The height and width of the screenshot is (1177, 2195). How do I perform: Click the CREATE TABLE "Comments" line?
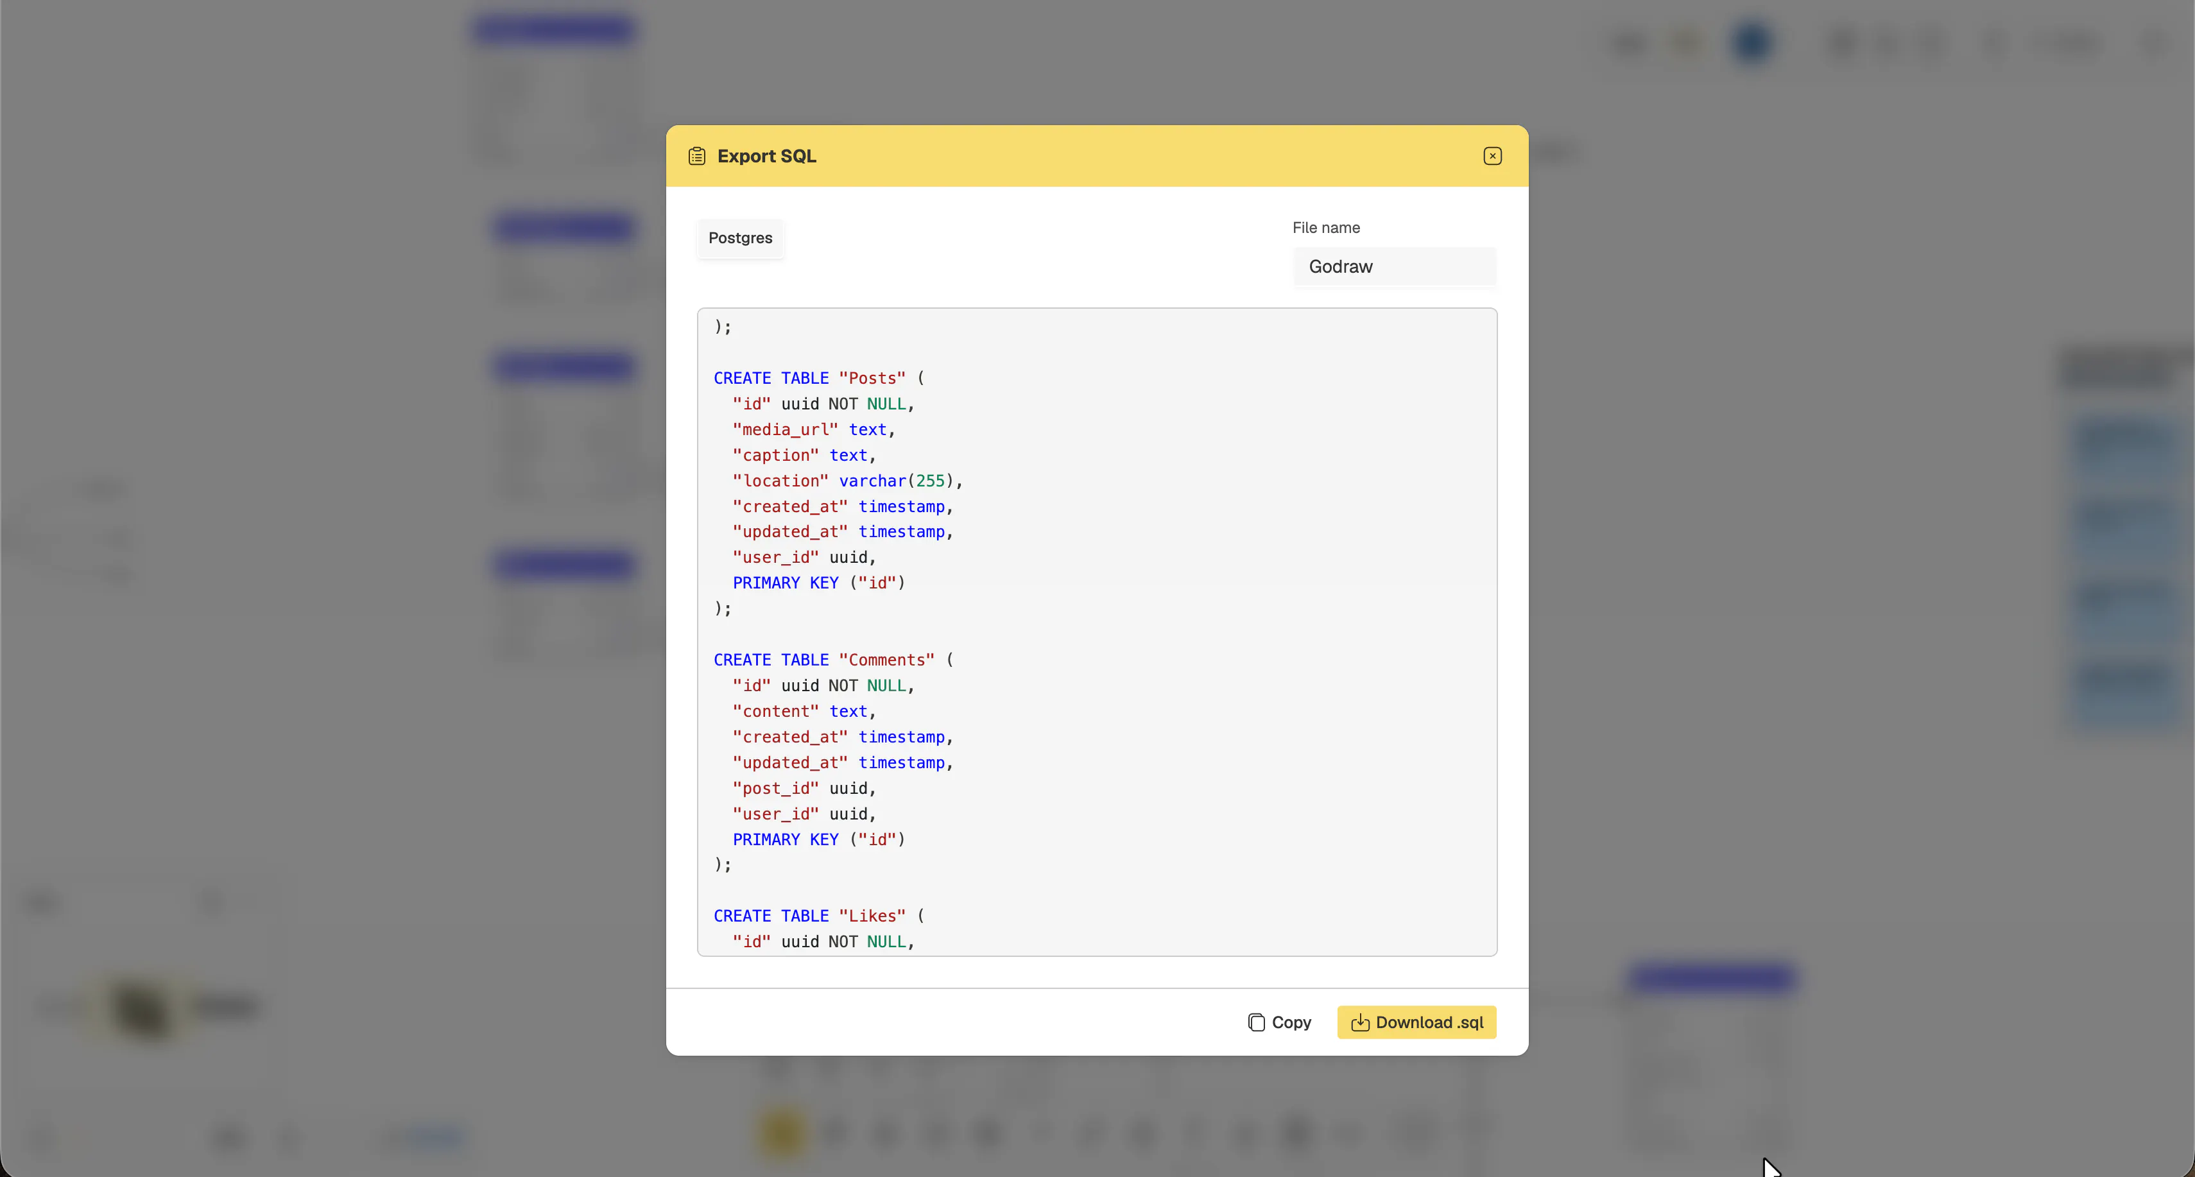833,660
